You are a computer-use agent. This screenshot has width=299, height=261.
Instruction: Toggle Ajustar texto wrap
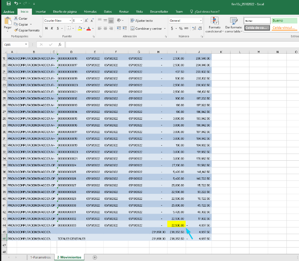click(142, 21)
